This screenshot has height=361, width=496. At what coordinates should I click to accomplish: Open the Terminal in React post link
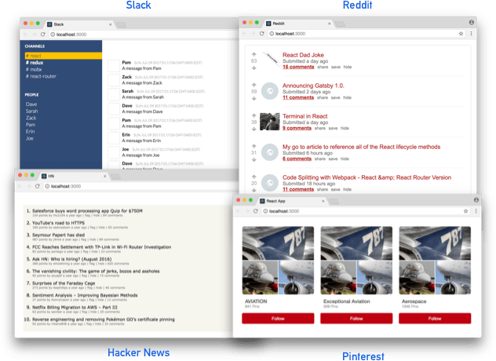tap(305, 116)
